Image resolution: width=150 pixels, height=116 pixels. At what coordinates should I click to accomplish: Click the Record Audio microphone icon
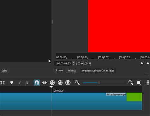point(148,83)
